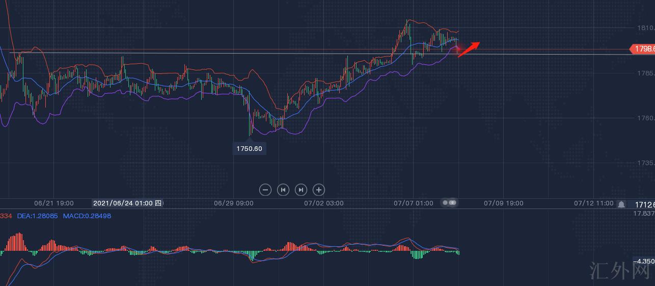Zoom in the chart with plus icon

click(x=319, y=190)
